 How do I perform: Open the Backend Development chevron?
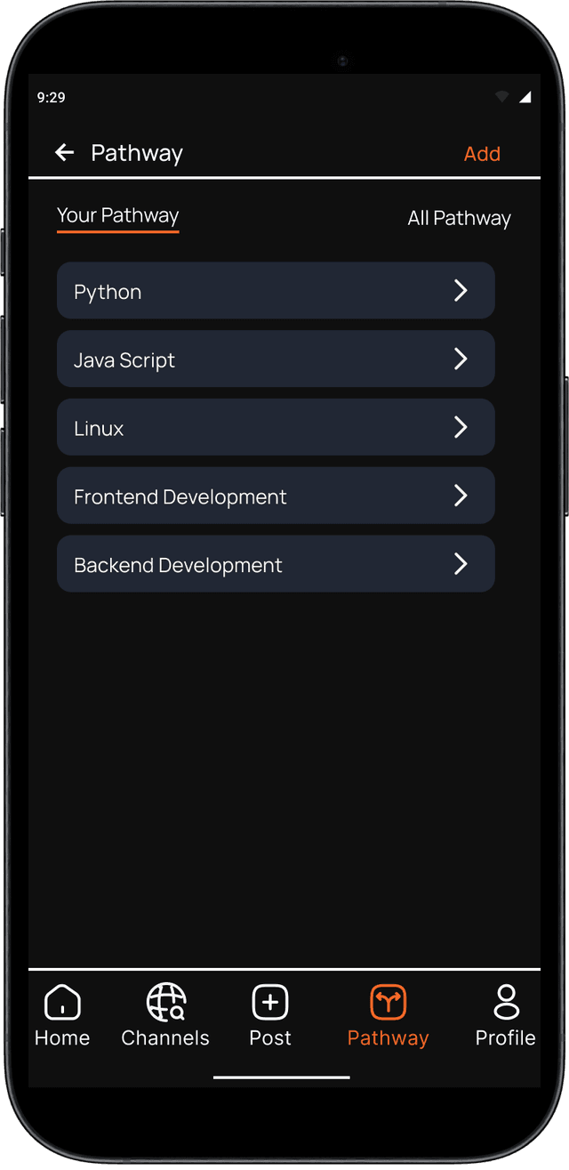[x=461, y=563]
